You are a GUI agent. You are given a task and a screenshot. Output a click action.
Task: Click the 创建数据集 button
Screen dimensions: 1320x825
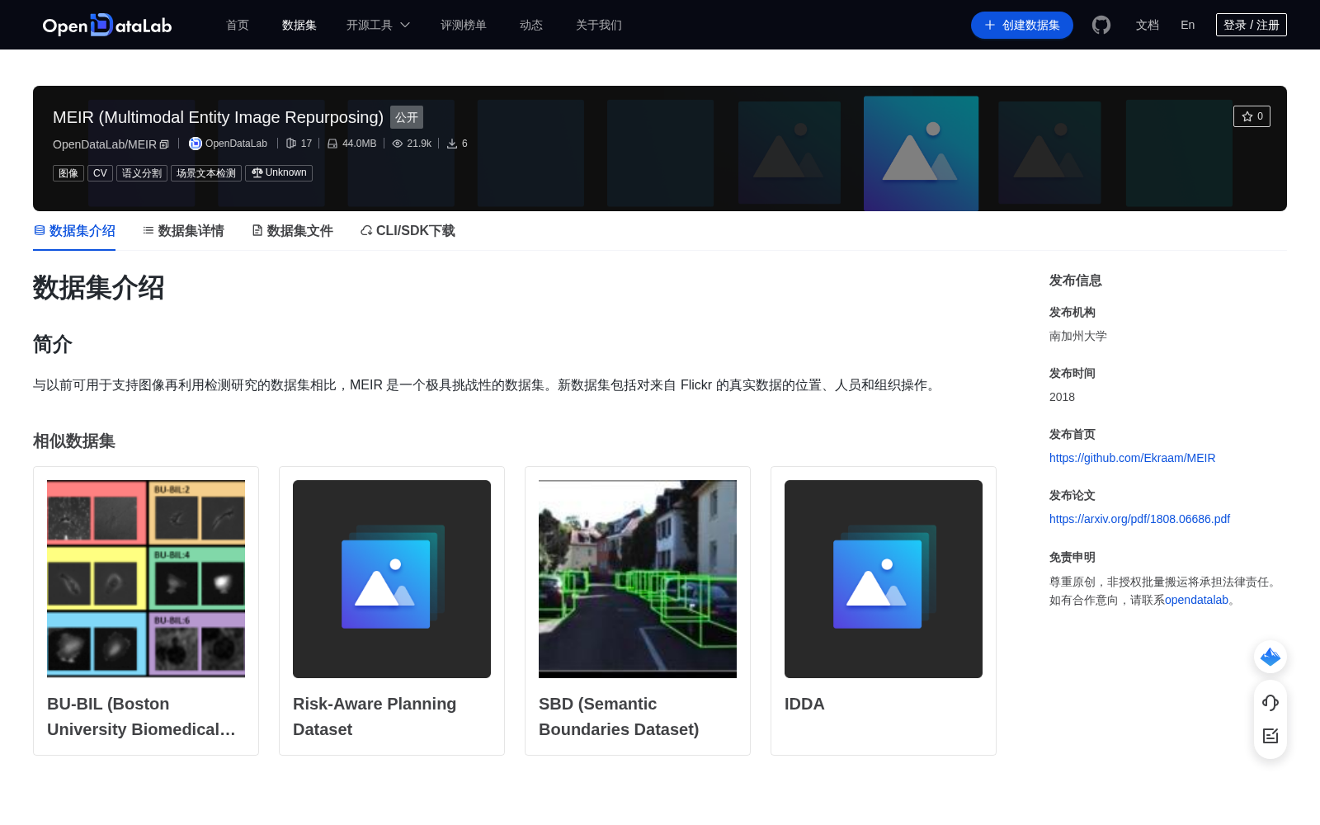point(1022,25)
